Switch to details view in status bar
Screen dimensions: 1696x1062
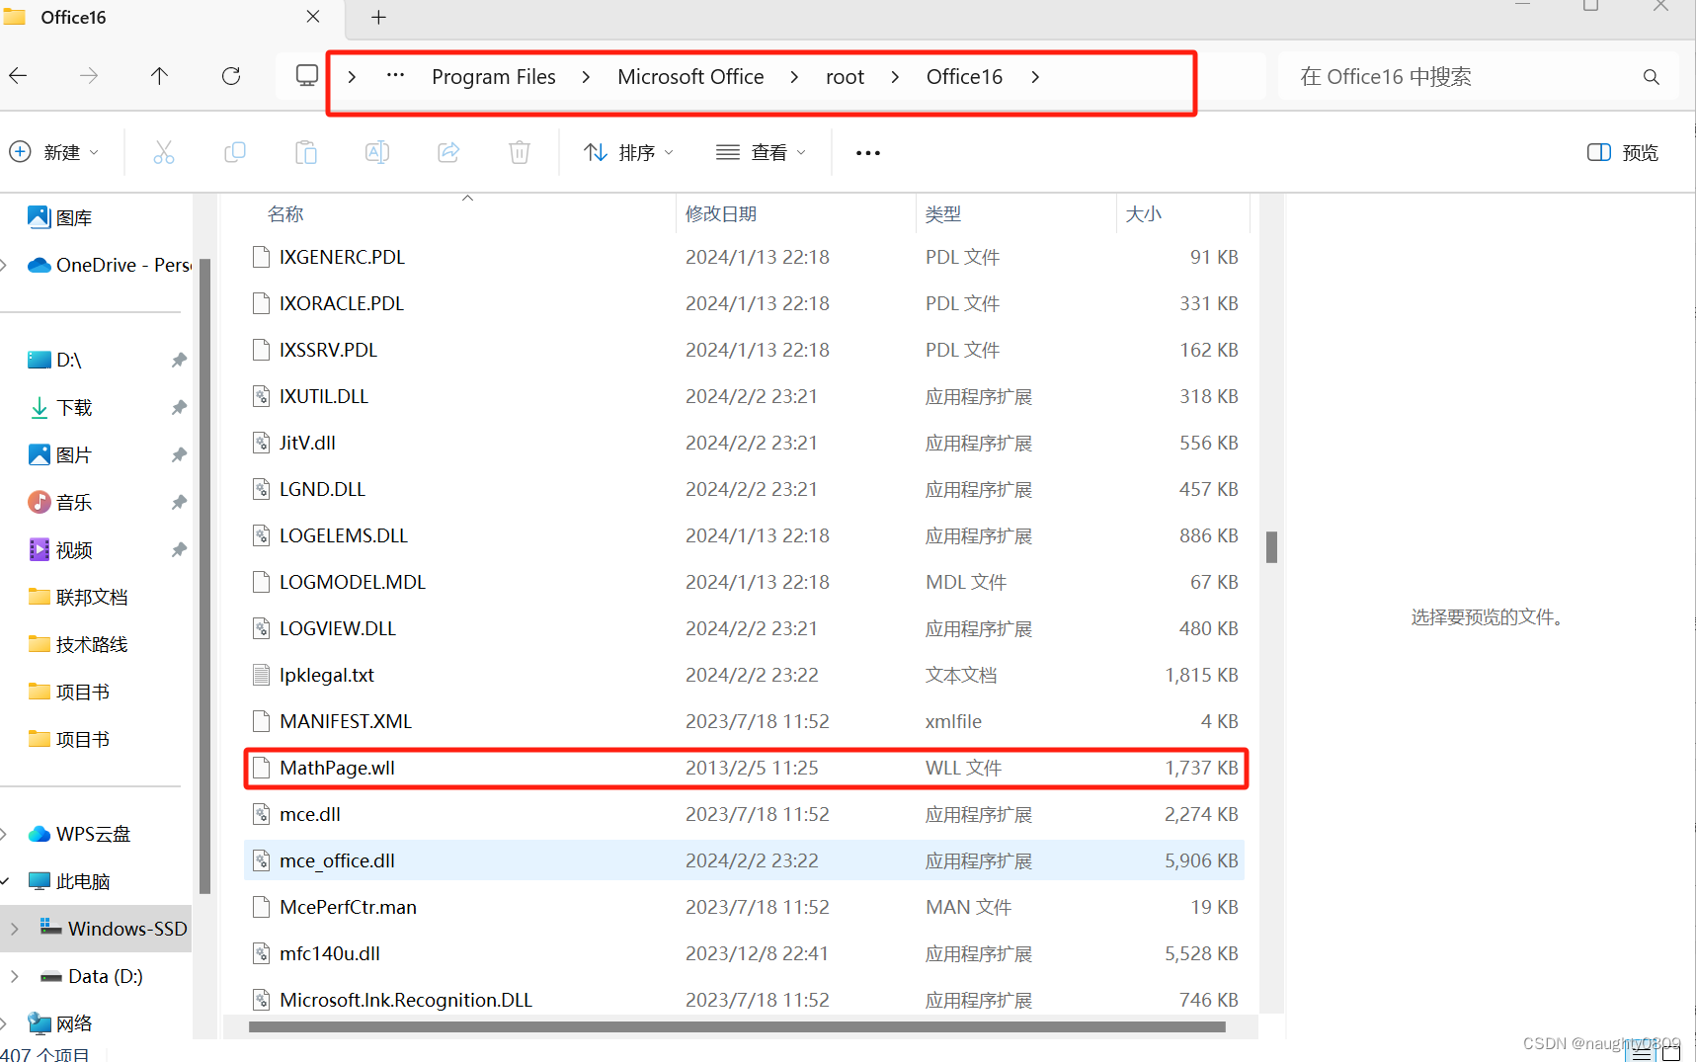pyautogui.click(x=1642, y=1053)
